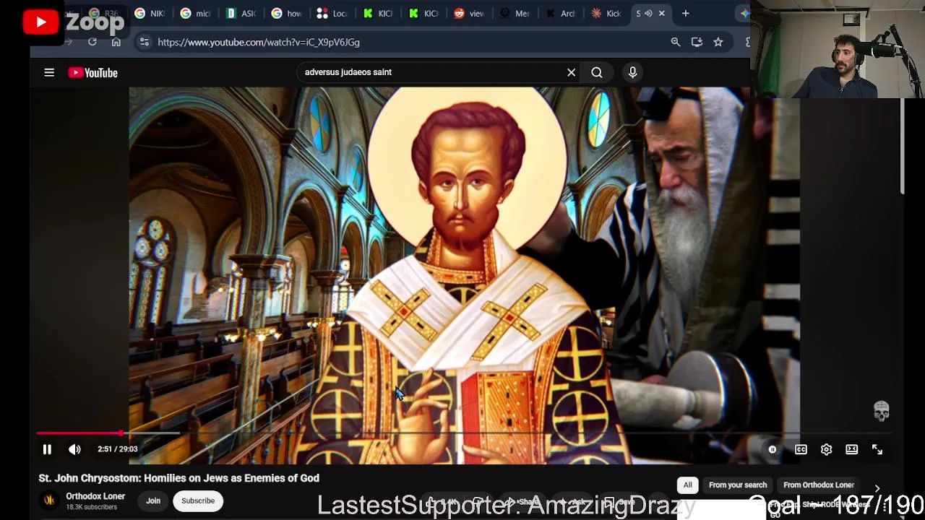The width and height of the screenshot is (925, 520).
Task: Seek using the red video progress bar
Action: coord(79,433)
